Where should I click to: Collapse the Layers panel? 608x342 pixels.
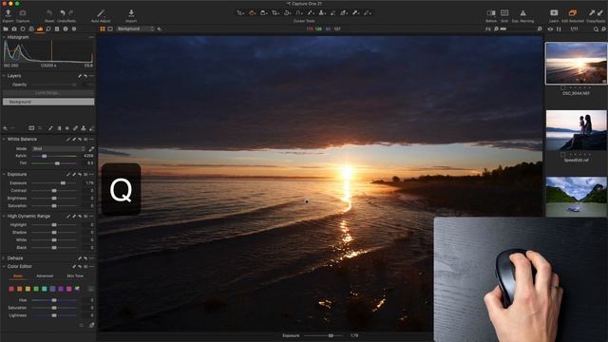[4, 76]
